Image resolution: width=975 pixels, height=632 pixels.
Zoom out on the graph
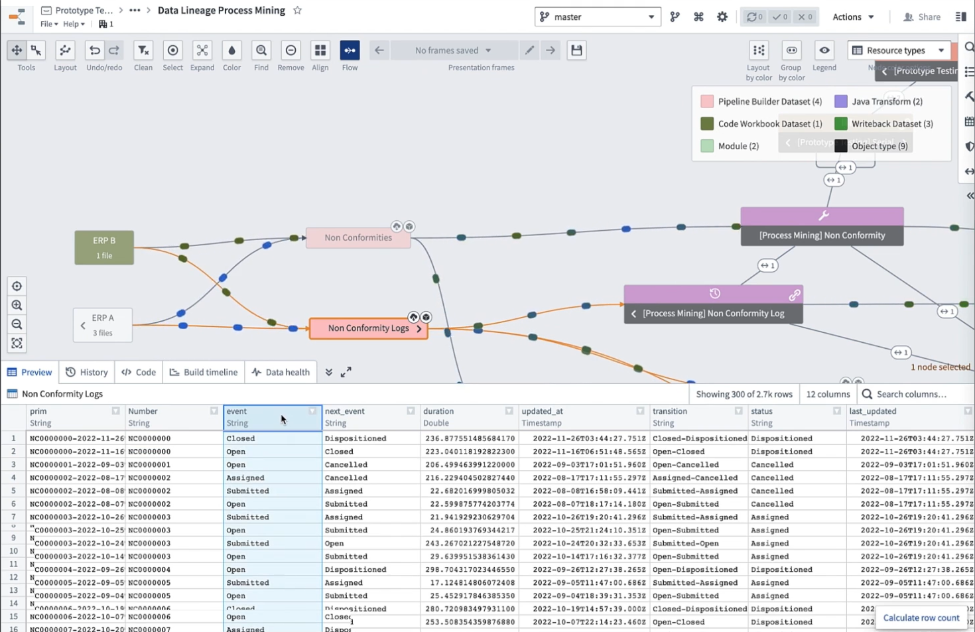click(x=17, y=324)
